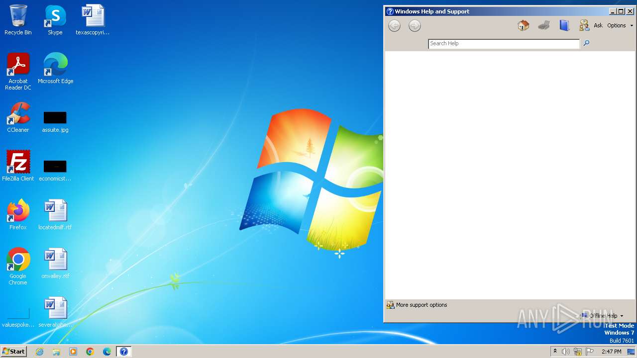Screen dimensions: 637x358
Task: Select the CCleaner desktop shortcut
Action: pos(18,117)
